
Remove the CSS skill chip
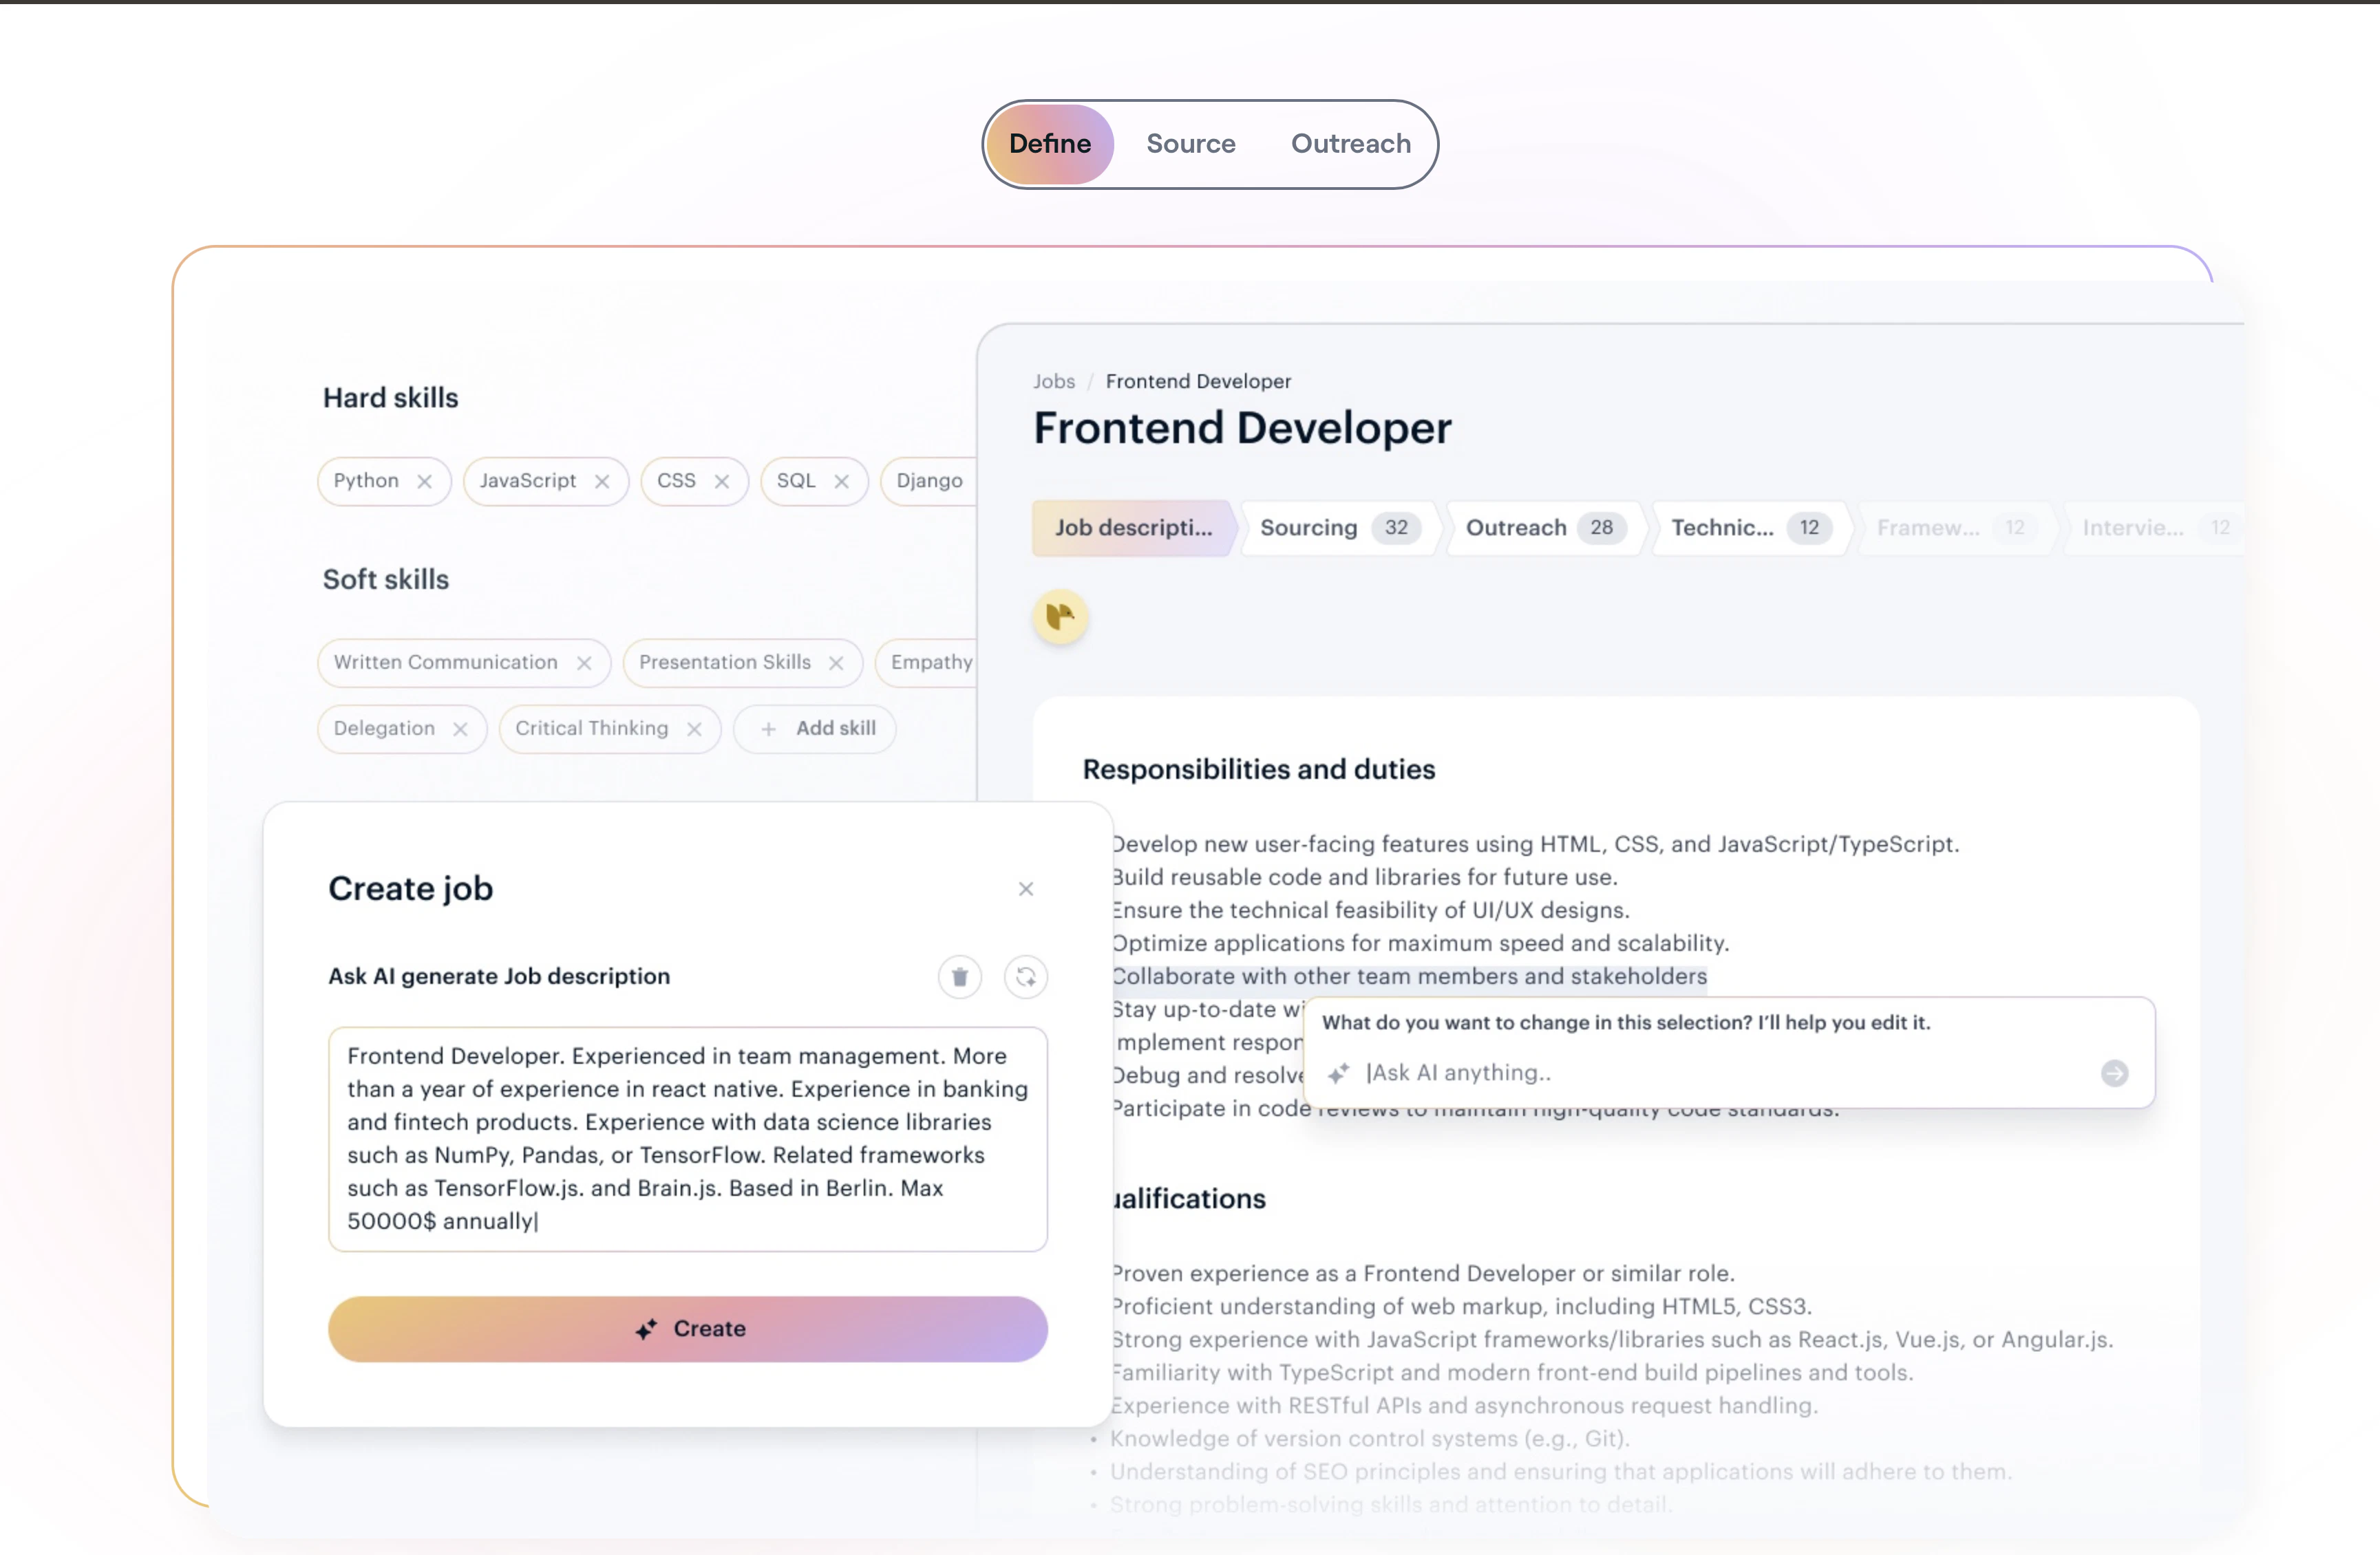point(723,481)
